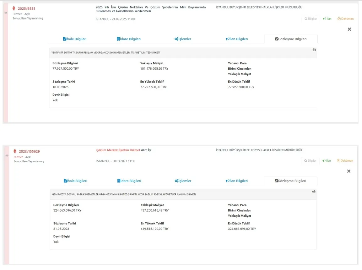Open İşlemler tab for 2023/155629

(x=183, y=181)
